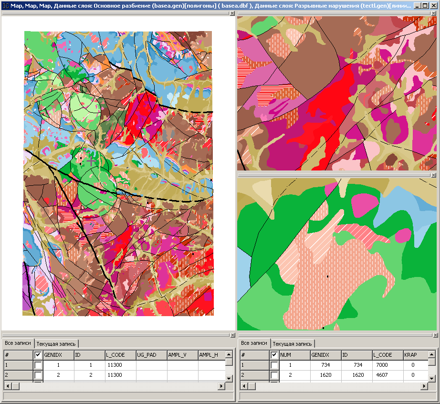This screenshot has height=404, width=440.
Task: Click the application icon in title bar
Action: pos(6,6)
